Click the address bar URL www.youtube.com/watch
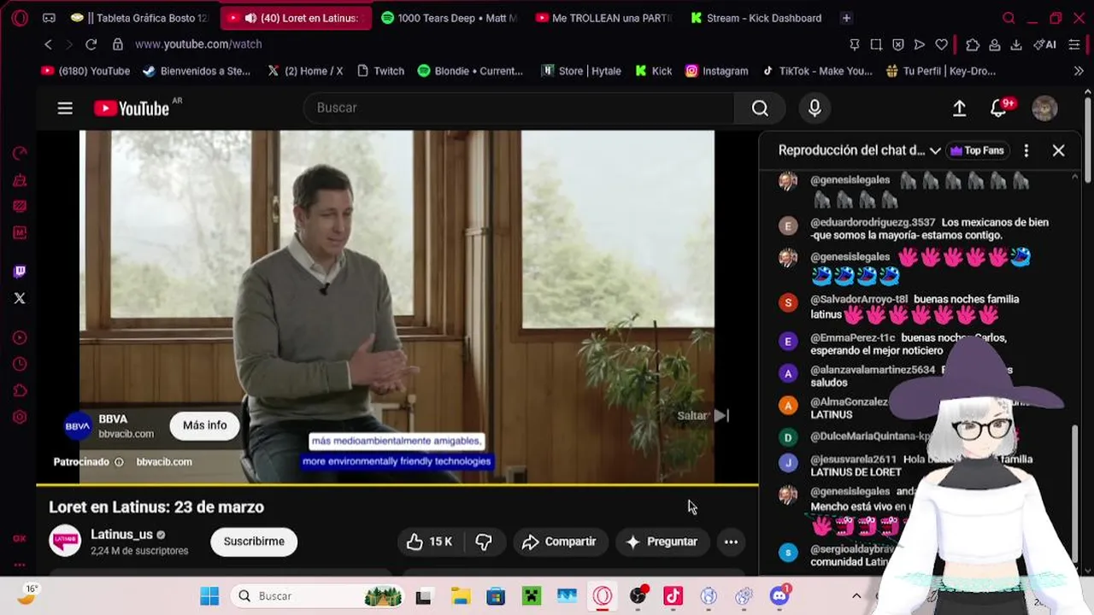Image resolution: width=1094 pixels, height=615 pixels. pos(198,44)
